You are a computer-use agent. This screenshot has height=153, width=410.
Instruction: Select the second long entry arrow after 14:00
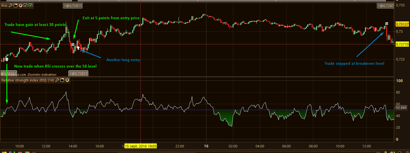[x=78, y=48]
